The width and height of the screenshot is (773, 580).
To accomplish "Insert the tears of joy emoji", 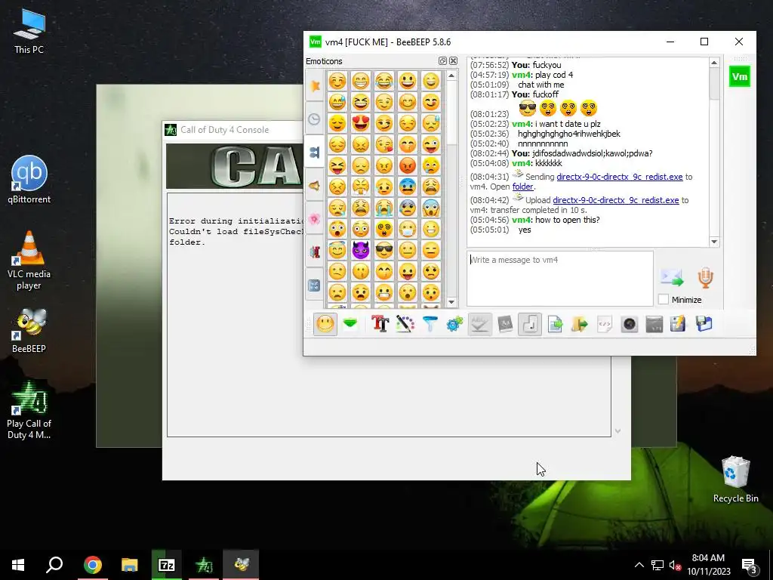I will [384, 80].
